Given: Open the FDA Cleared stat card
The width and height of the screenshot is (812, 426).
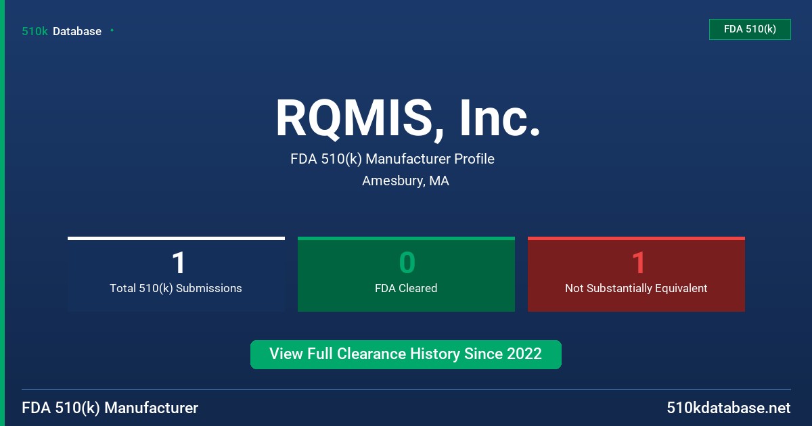Looking at the screenshot, I should 406,275.
